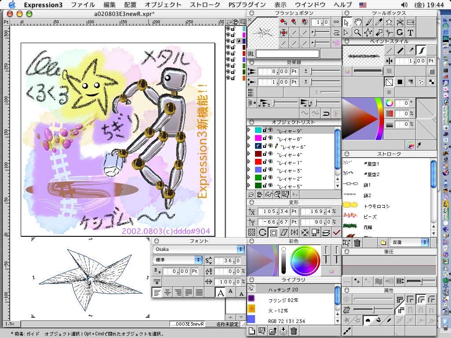Image resolution: width=451 pixels, height=338 pixels.
Task: Open the ファイル menu
Action: [x=83, y=5]
